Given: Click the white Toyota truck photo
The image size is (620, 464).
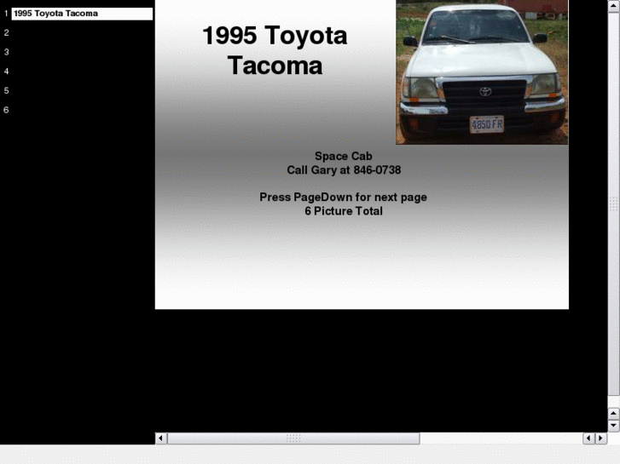Looking at the screenshot, I should coord(482,72).
